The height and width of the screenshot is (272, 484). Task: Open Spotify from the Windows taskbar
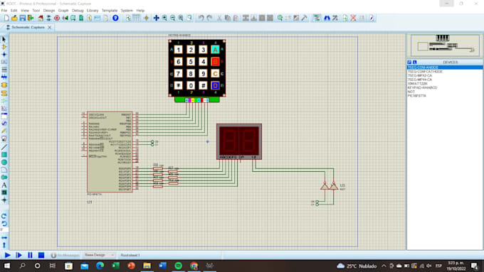pos(179,266)
